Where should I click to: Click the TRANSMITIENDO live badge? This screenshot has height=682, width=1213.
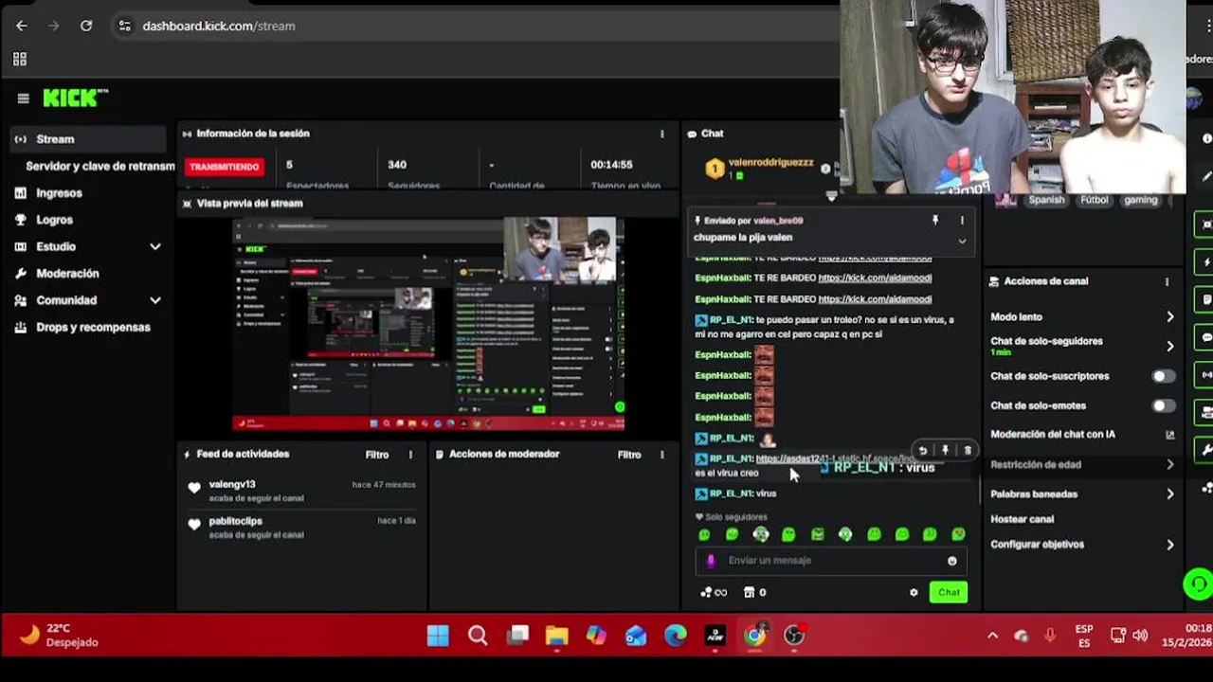pyautogui.click(x=224, y=167)
